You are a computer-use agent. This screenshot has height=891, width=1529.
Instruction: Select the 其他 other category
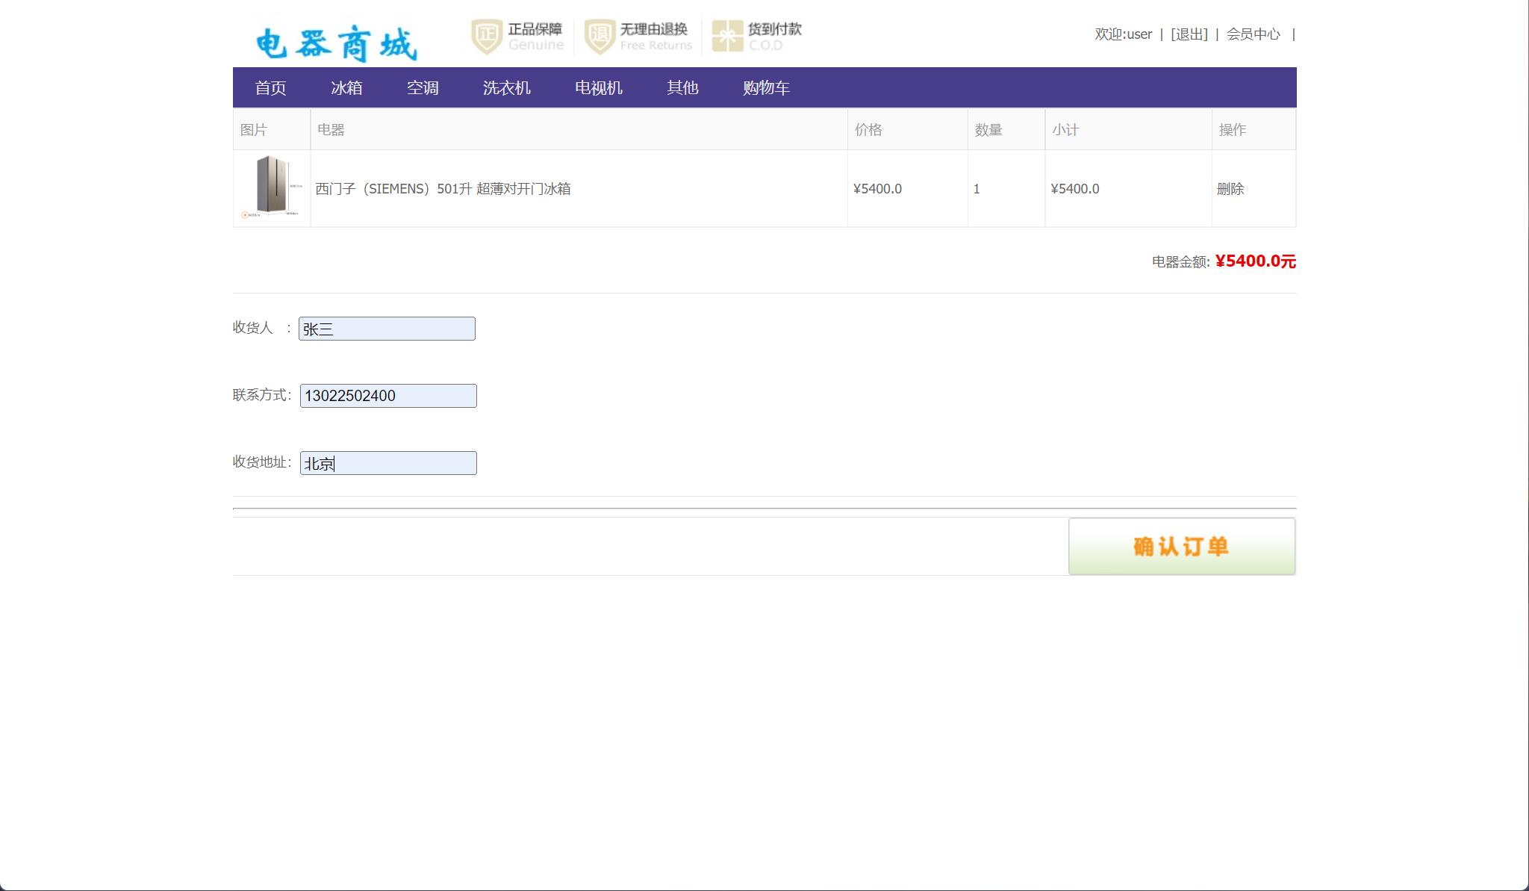(x=682, y=87)
